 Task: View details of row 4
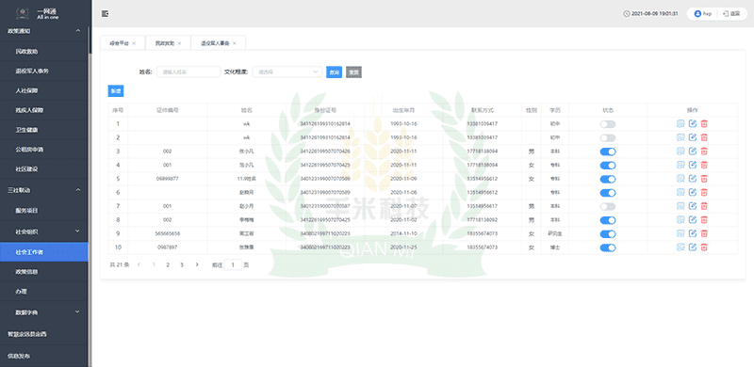point(680,165)
